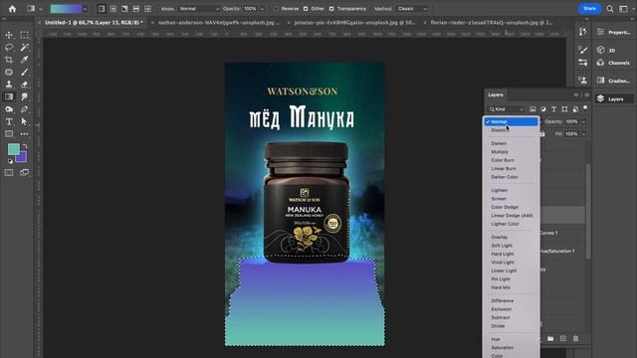
Task: Open workspace switcher icon dropdown
Action: pos(623,9)
